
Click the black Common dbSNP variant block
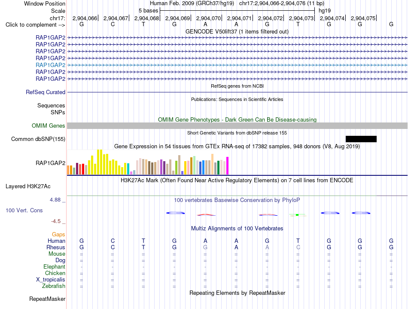(361, 139)
